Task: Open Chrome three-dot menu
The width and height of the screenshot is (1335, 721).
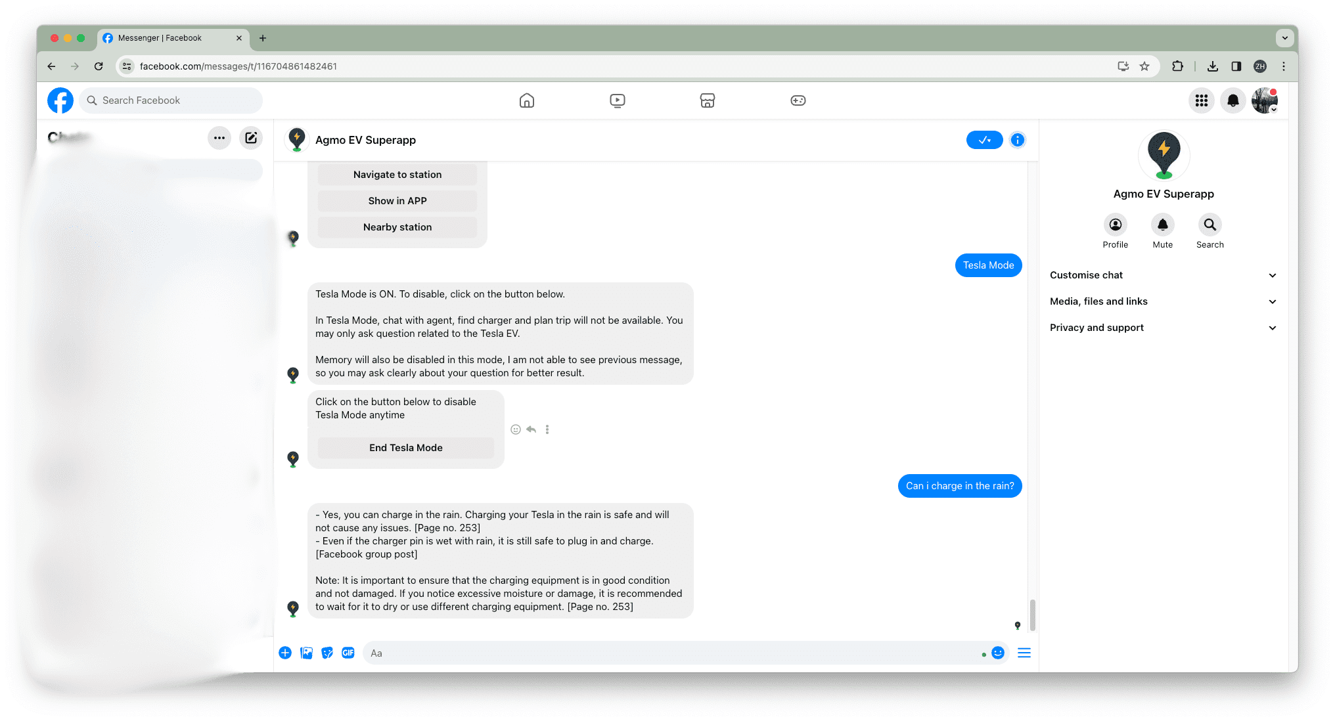Action: point(1284,66)
